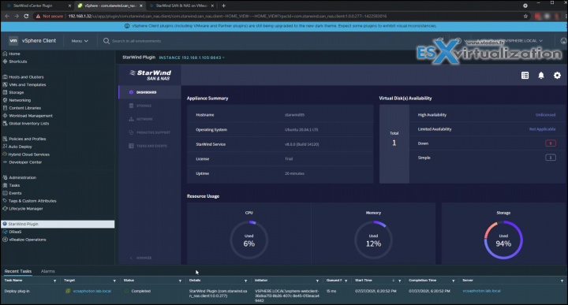Filter the Status column
The width and height of the screenshot is (568, 305).
(x=180, y=281)
